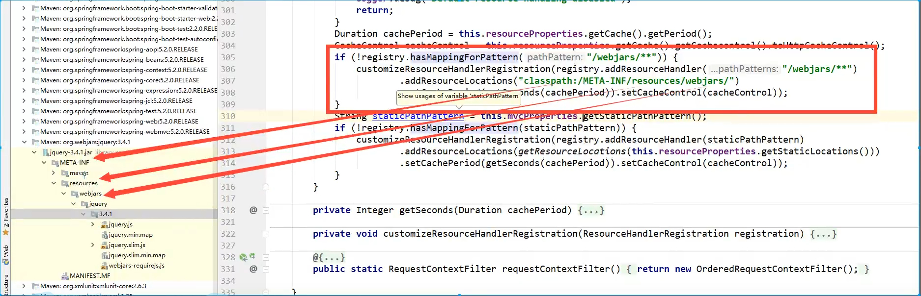Click the @ gutter icon on line 318
This screenshot has height=296, width=921.
pos(253,210)
